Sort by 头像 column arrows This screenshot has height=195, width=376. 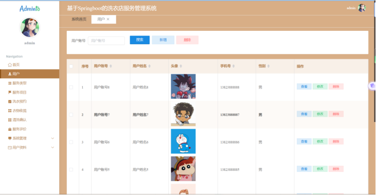(181, 66)
